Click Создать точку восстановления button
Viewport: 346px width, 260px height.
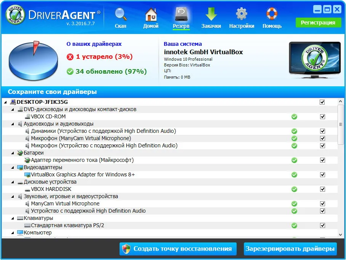178,249
